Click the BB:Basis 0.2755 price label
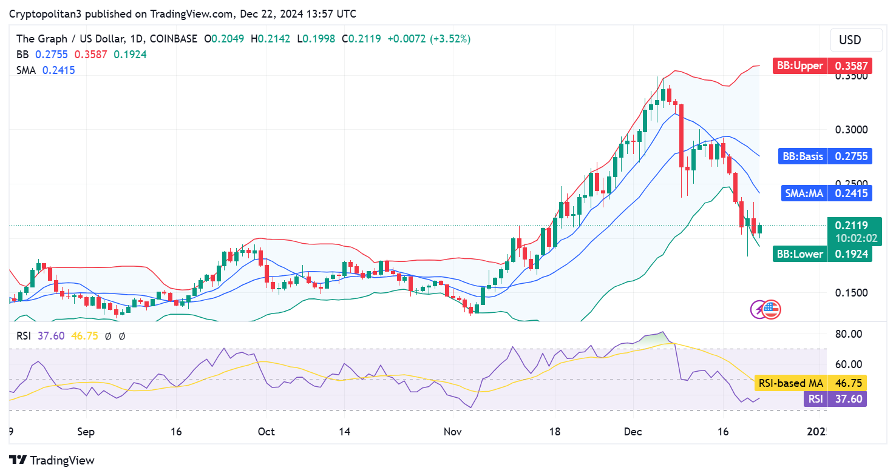 [825, 156]
